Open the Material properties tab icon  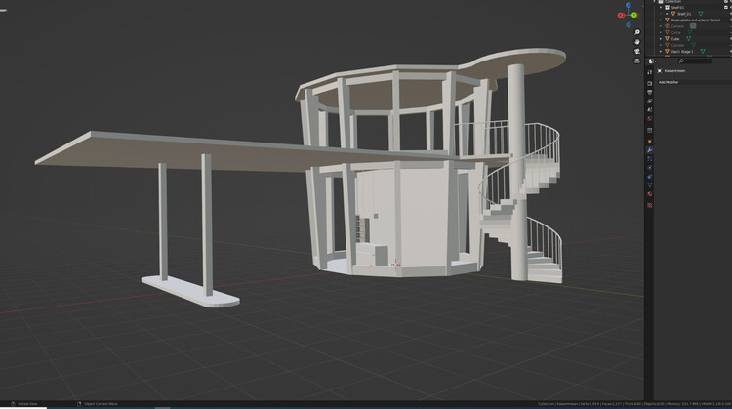[650, 194]
